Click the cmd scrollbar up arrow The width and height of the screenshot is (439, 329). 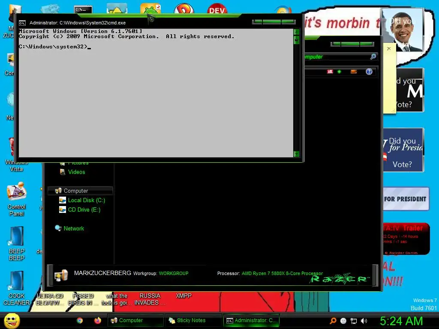pos(297,32)
